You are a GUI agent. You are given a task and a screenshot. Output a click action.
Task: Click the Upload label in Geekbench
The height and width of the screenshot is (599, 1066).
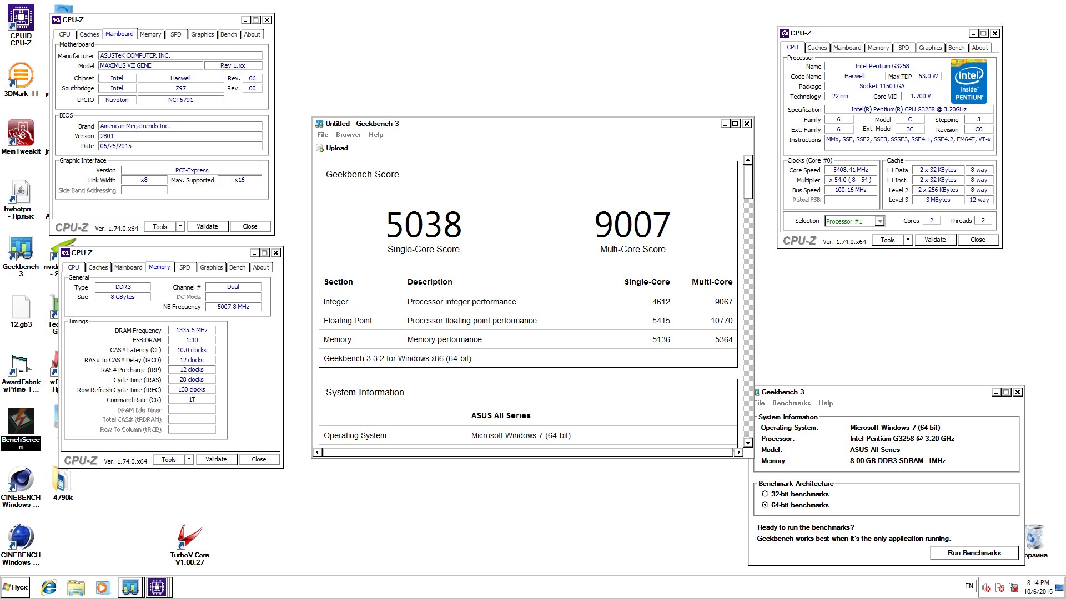tap(337, 148)
